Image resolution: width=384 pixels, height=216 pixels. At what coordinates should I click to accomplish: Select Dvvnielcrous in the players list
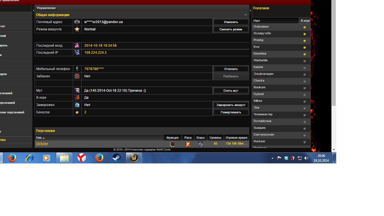click(x=281, y=121)
